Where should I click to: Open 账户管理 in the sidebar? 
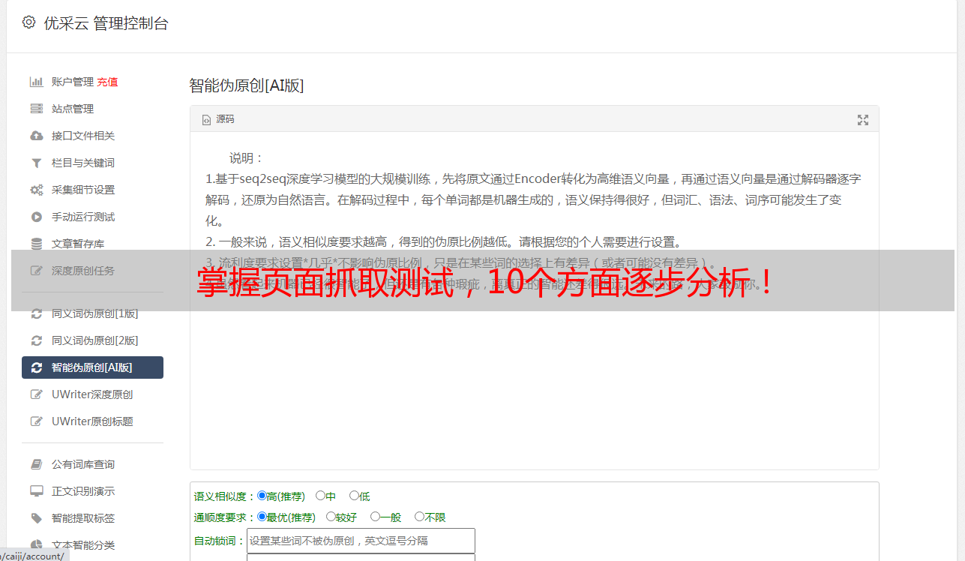(x=73, y=82)
